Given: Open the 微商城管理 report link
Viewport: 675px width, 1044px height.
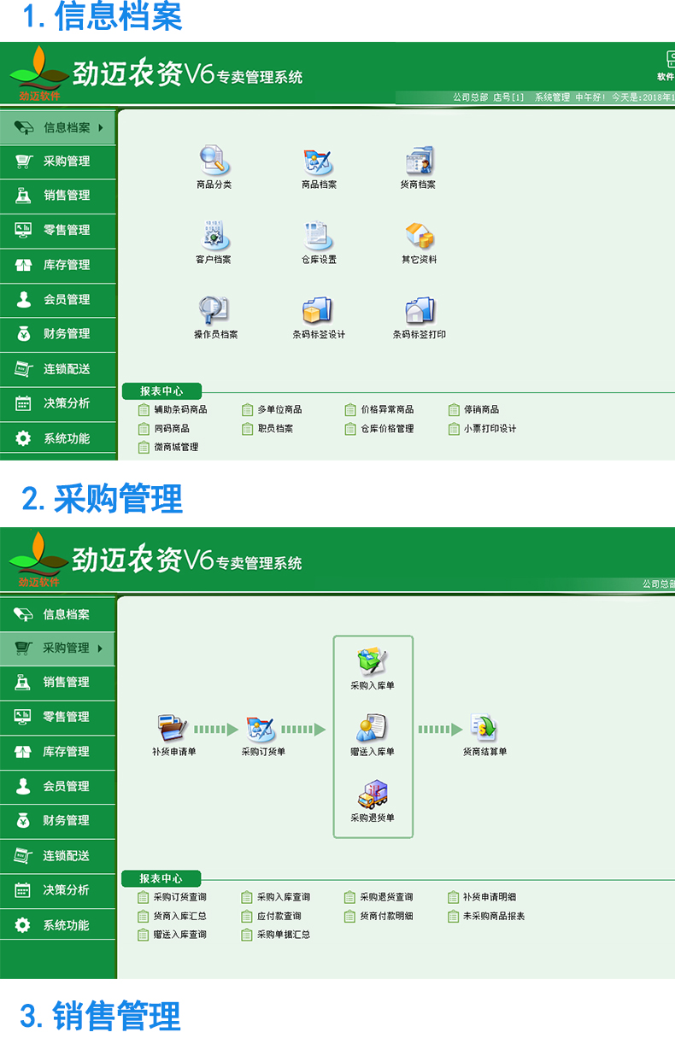Looking at the screenshot, I should [168, 447].
